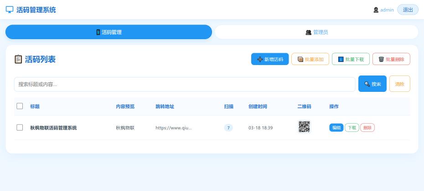Click the 批量添加 package icon
424x191 pixels.
pos(300,60)
